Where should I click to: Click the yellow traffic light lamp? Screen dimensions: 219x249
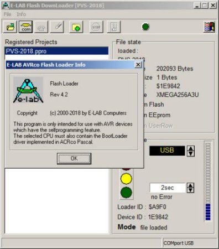pos(126,179)
